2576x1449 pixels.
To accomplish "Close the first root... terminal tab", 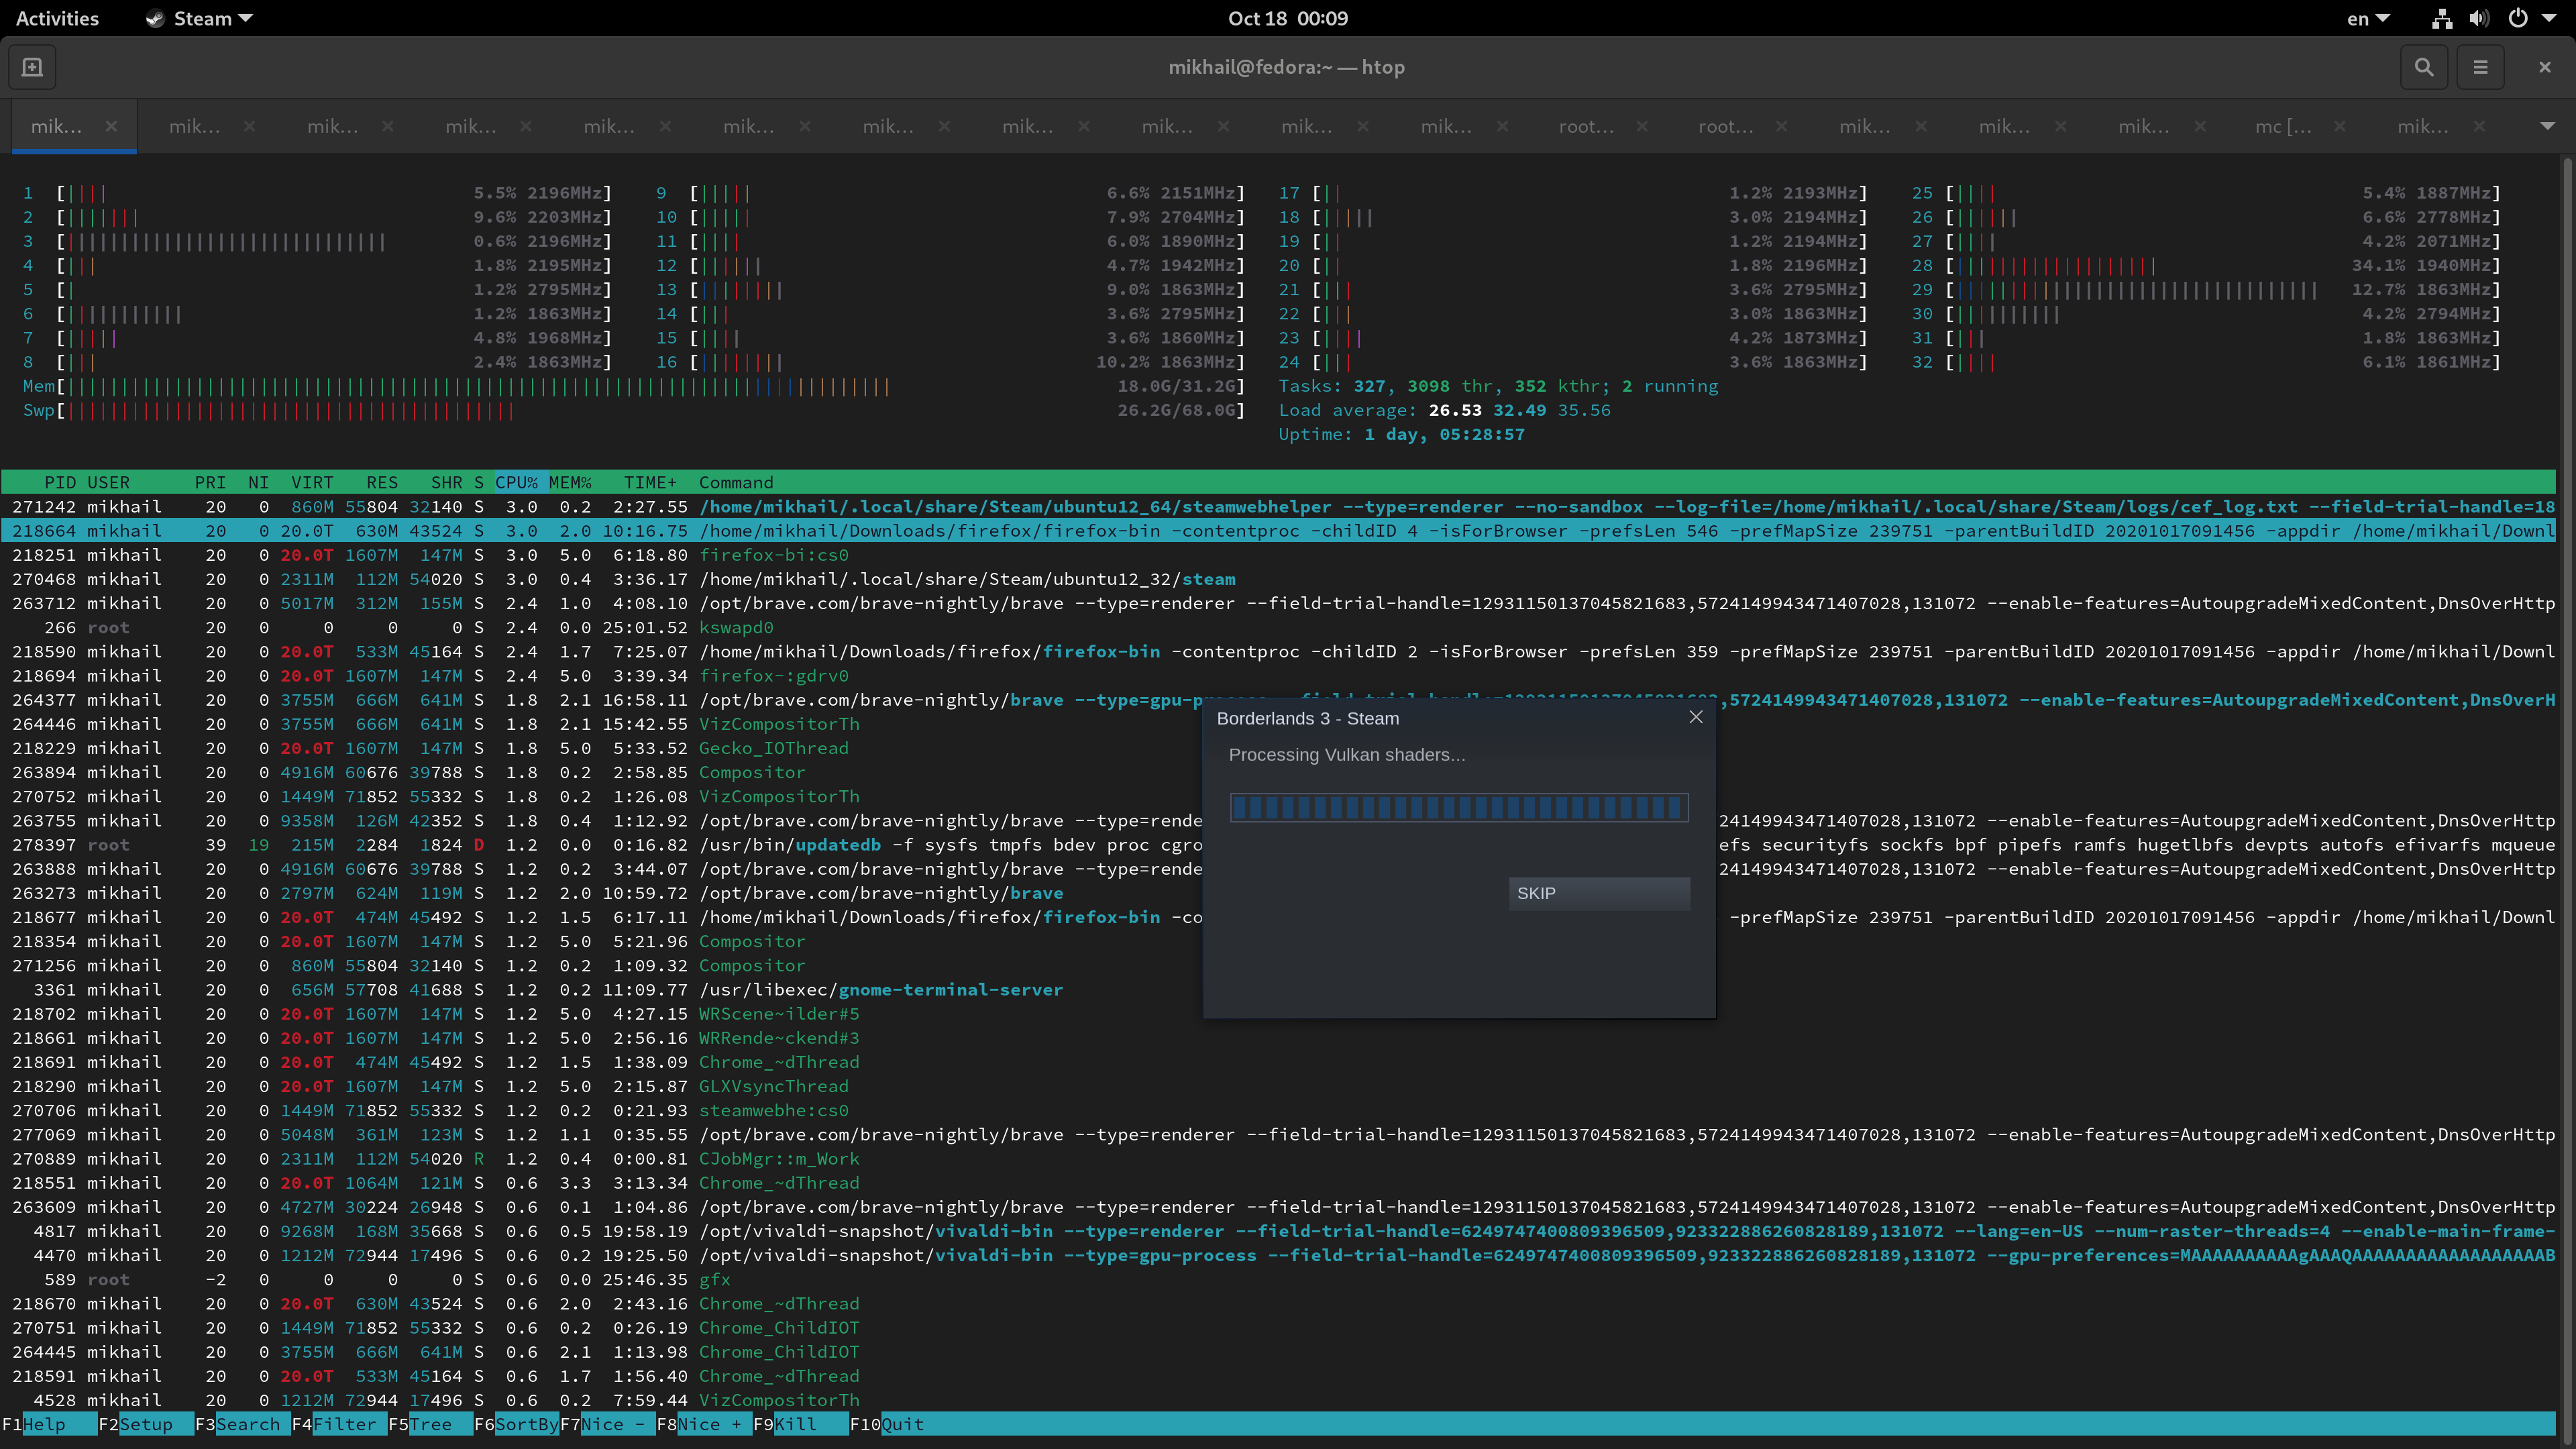I will 1641,126.
